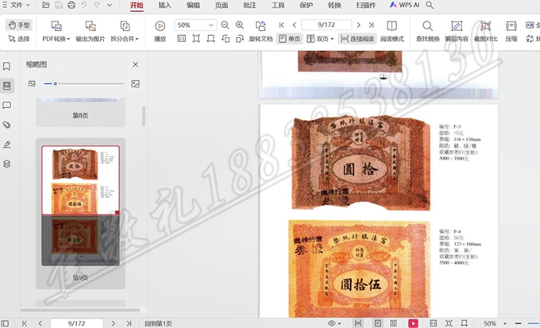Viewport: 540px width, 328px height.
Task: Click the redo arrow icon
Action: pos(97,6)
